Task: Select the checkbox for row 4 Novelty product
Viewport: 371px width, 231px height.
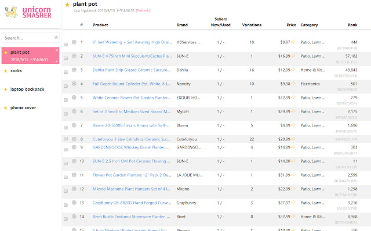Action: [66, 85]
